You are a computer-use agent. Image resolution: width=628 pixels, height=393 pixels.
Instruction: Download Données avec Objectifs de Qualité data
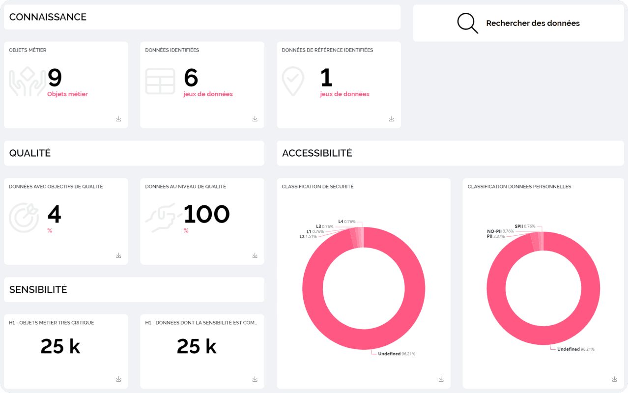point(118,255)
